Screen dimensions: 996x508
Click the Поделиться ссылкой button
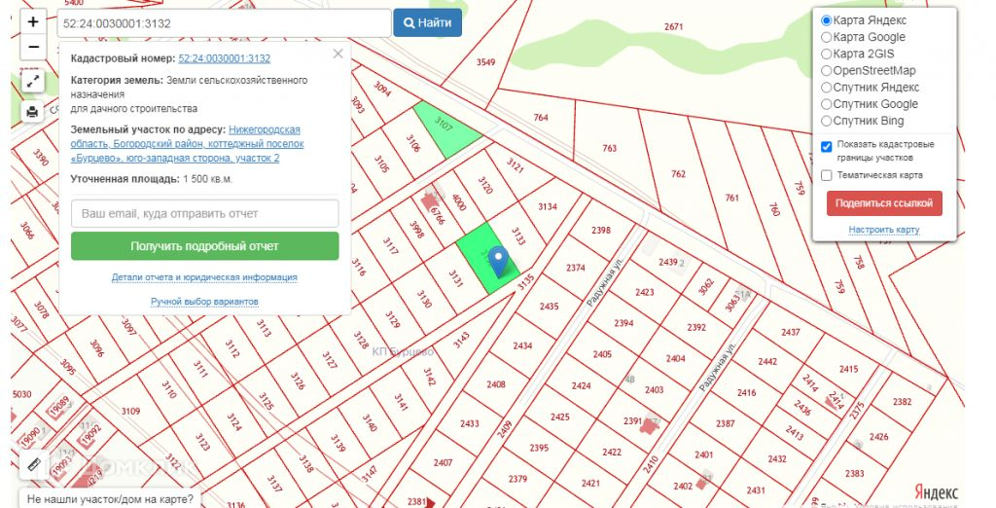tap(884, 203)
